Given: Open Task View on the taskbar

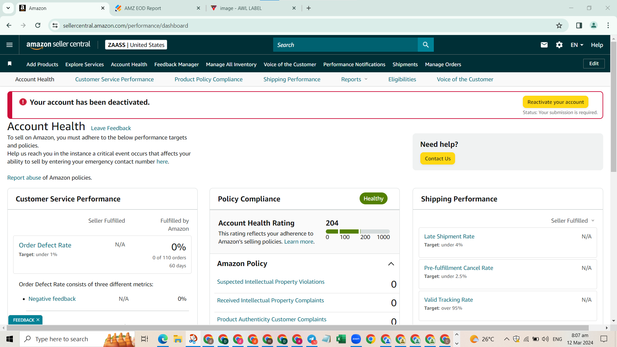Looking at the screenshot, I should tap(145, 339).
